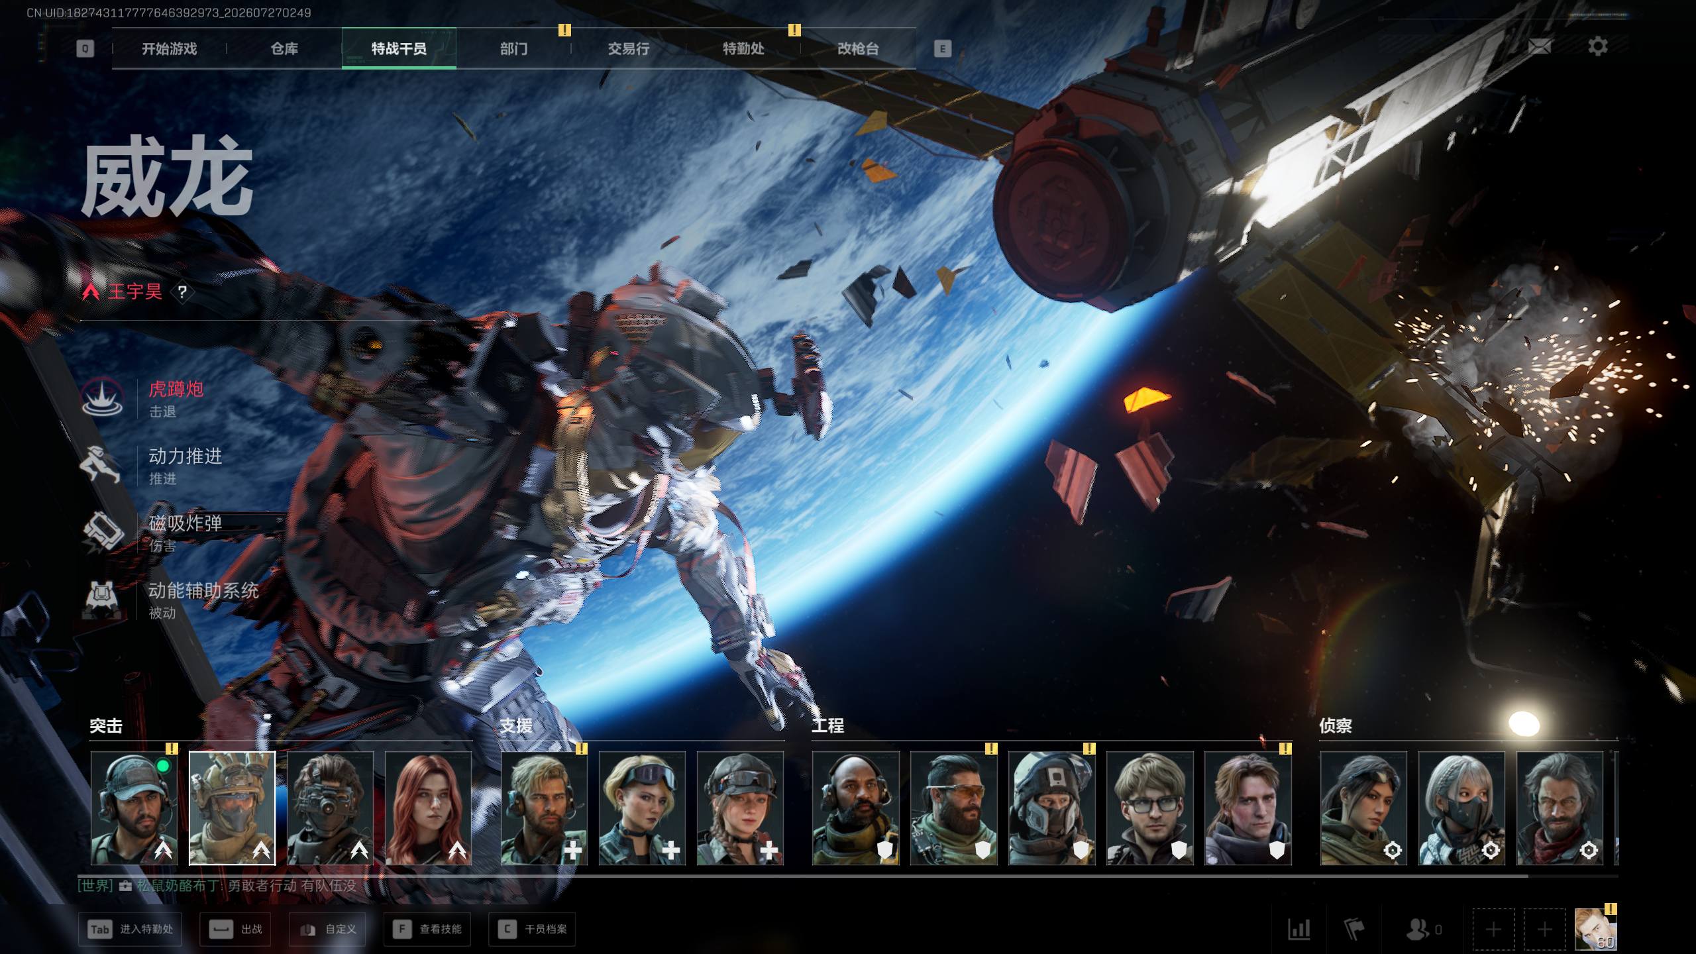Click the operator list horizontal scrollbar
This screenshot has width=1696, height=954.
pyautogui.click(x=848, y=876)
